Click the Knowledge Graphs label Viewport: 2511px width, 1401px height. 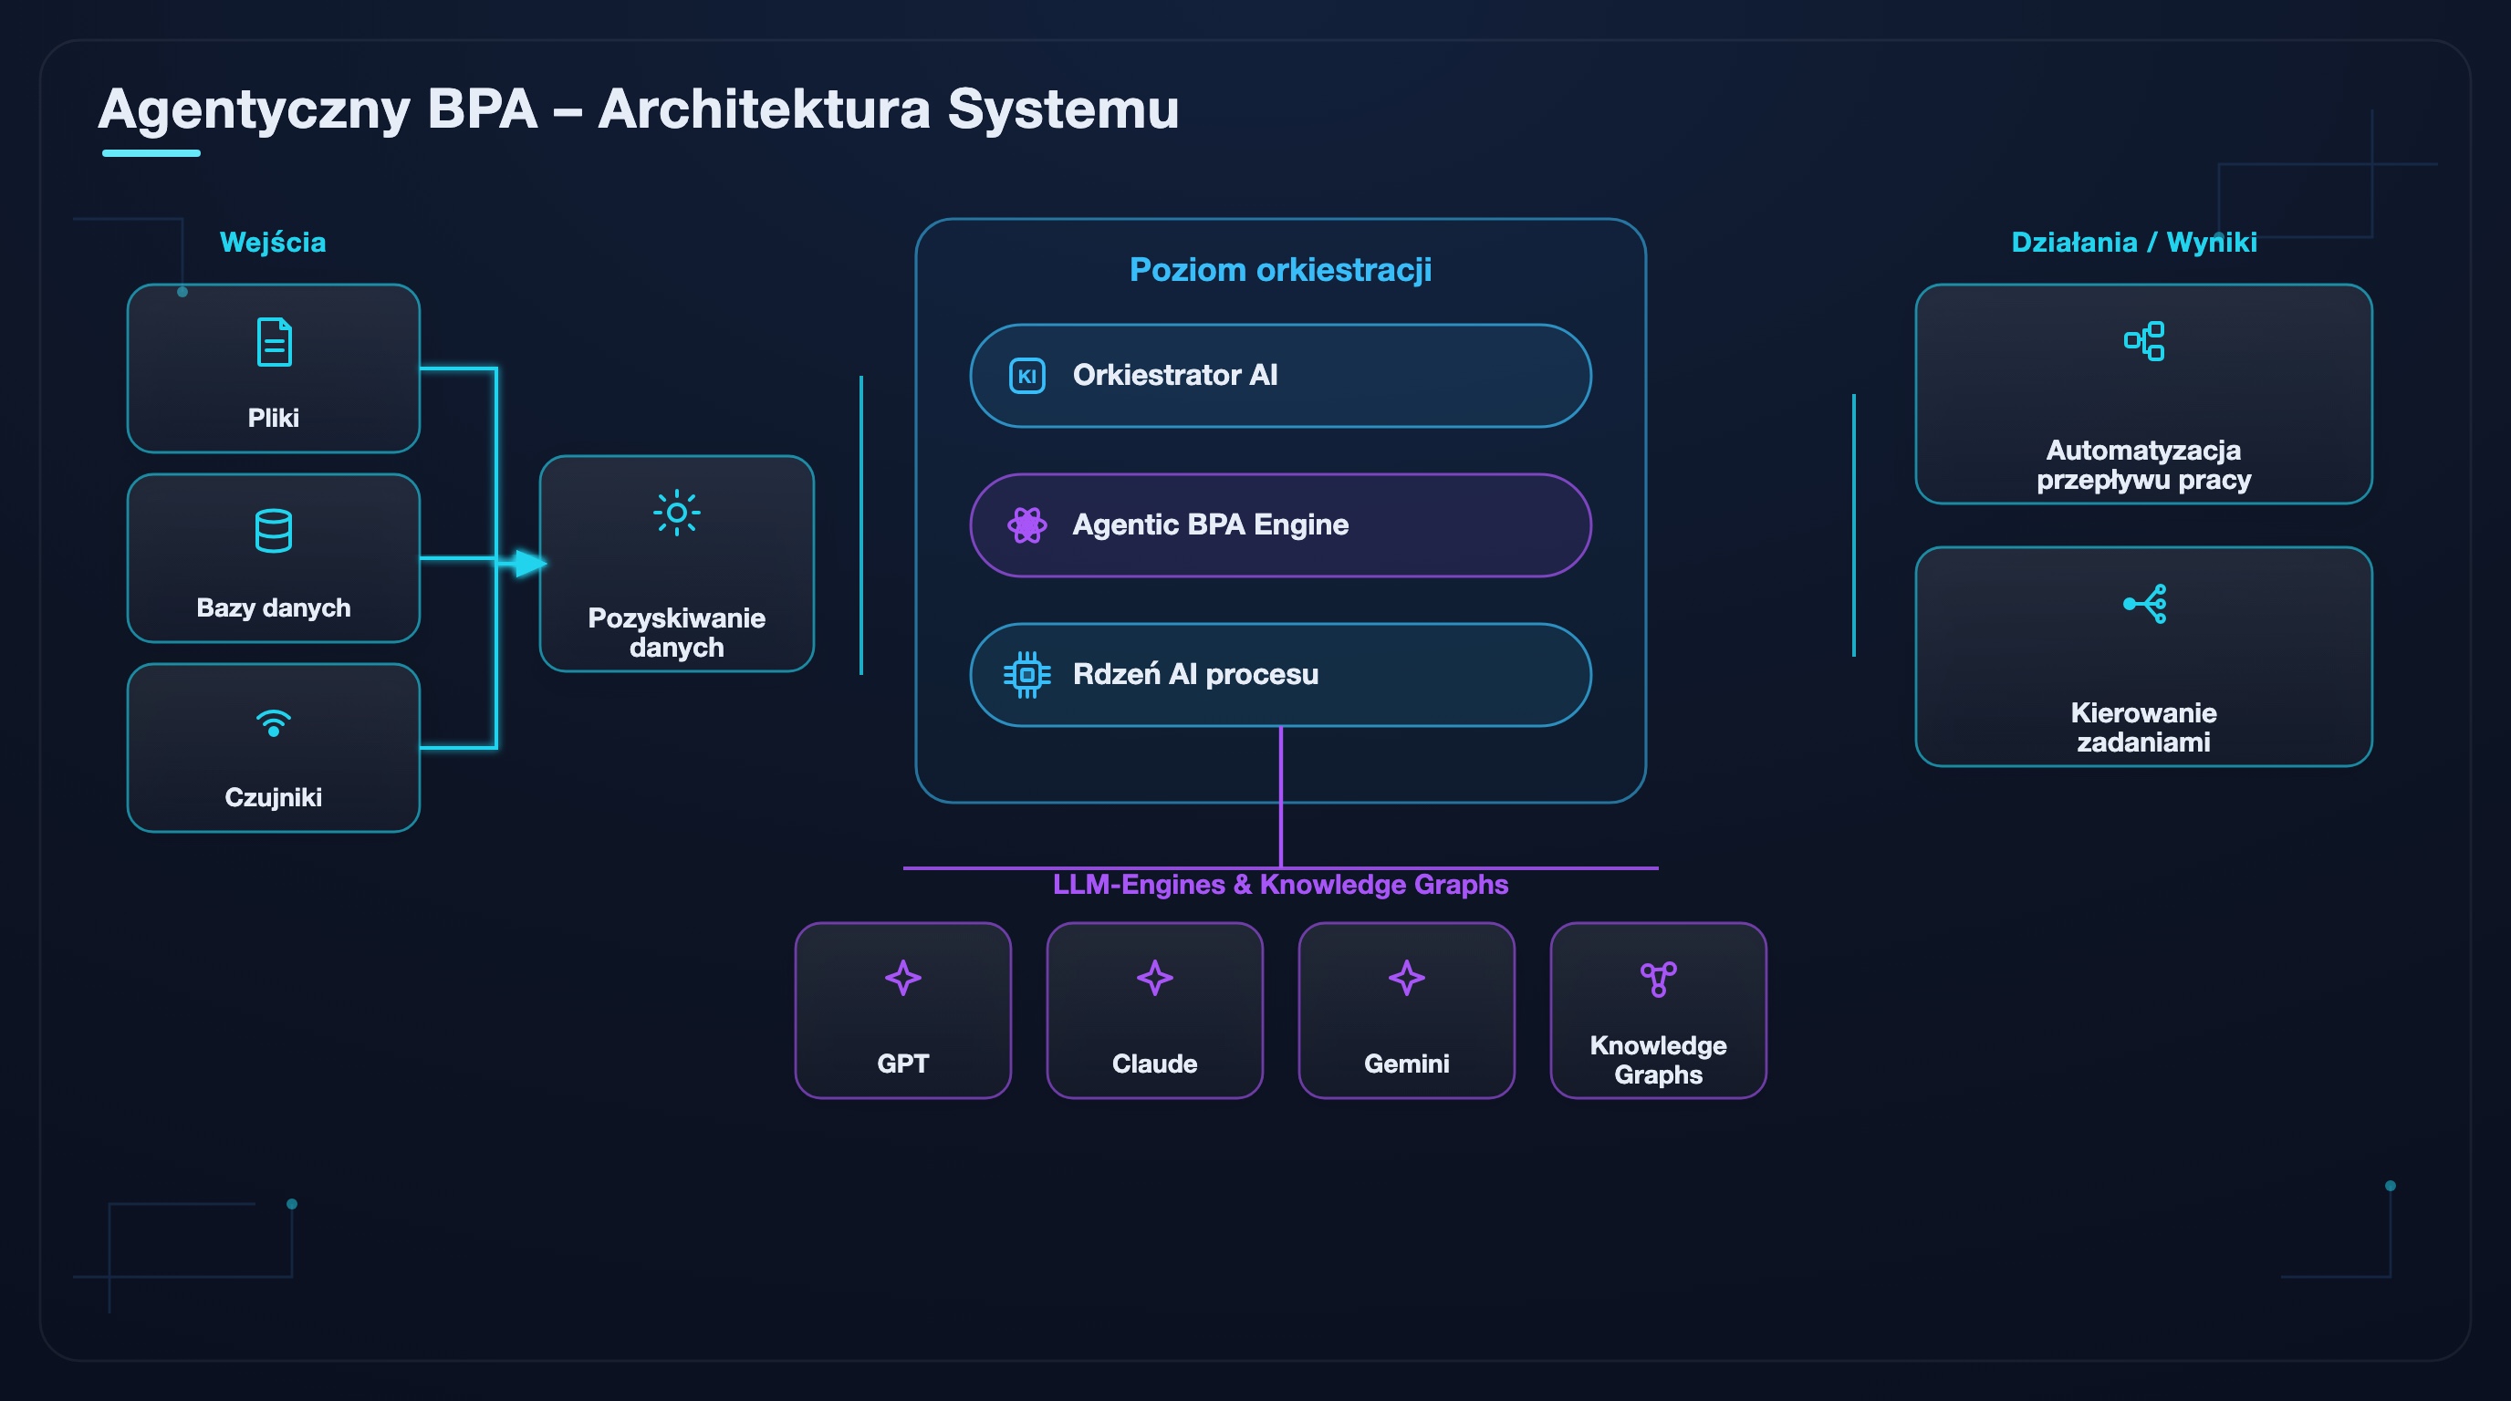point(1658,1060)
